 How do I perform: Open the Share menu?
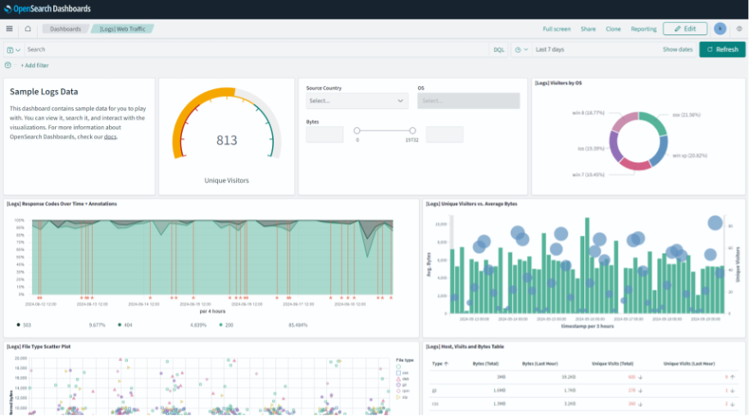coord(588,29)
